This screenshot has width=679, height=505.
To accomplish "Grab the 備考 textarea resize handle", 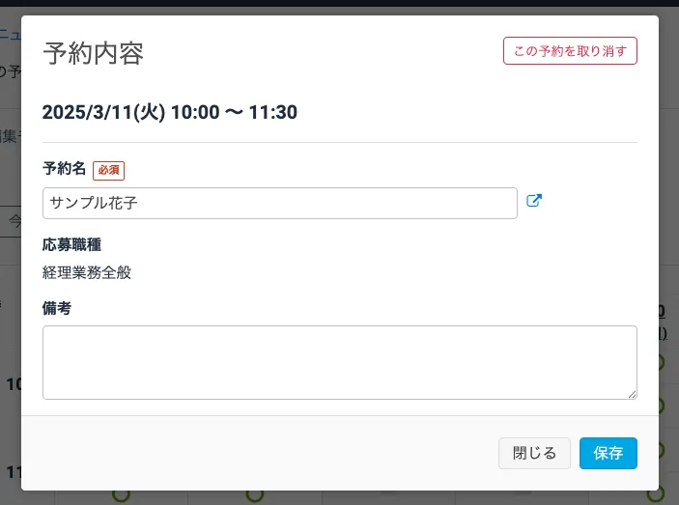I will 633,394.
